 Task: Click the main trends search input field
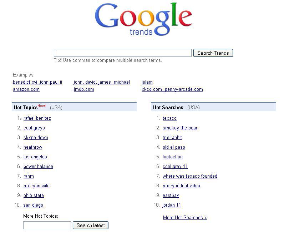(x=122, y=53)
